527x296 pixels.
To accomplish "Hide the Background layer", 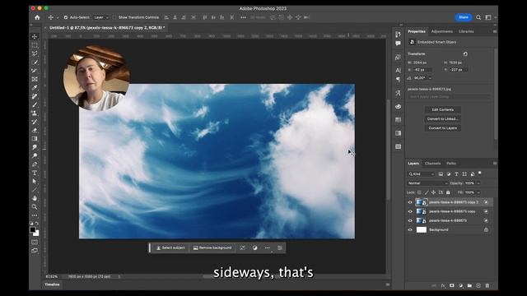I will (x=410, y=230).
